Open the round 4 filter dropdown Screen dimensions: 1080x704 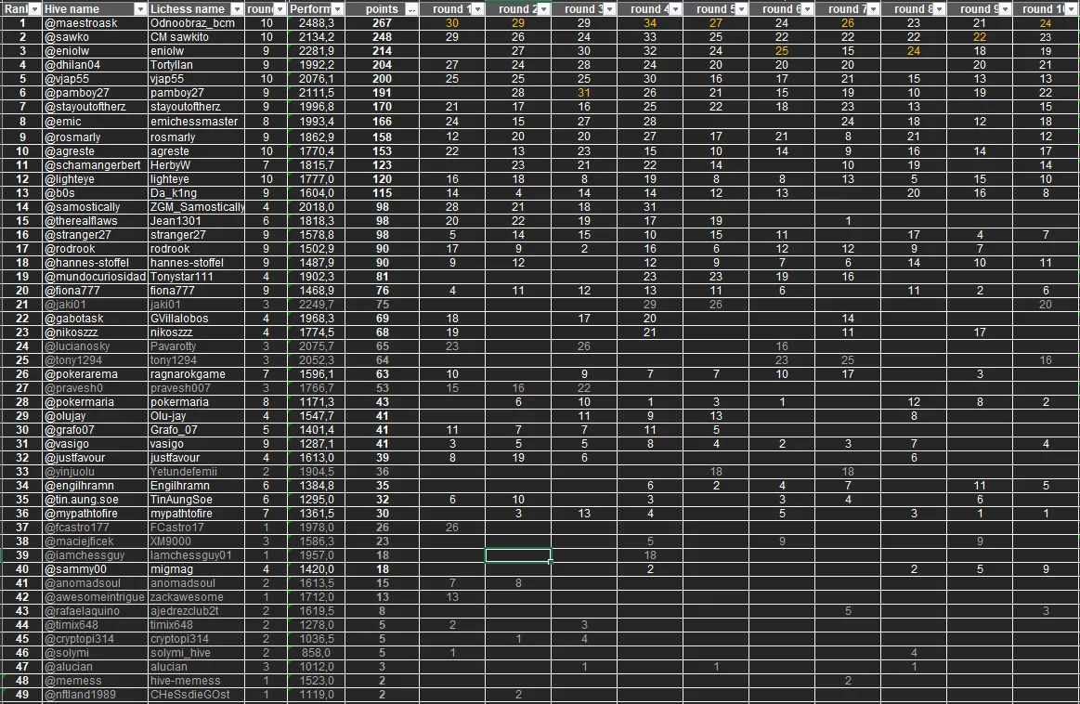675,9
